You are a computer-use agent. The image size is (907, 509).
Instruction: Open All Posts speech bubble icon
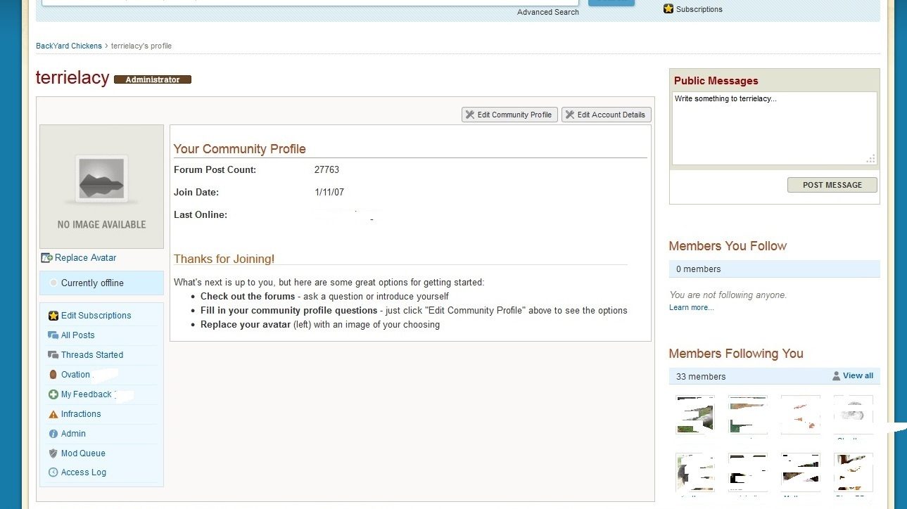pyautogui.click(x=53, y=335)
